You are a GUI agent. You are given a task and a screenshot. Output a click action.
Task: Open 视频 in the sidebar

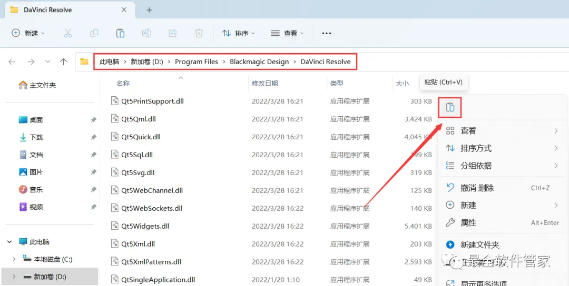click(31, 207)
